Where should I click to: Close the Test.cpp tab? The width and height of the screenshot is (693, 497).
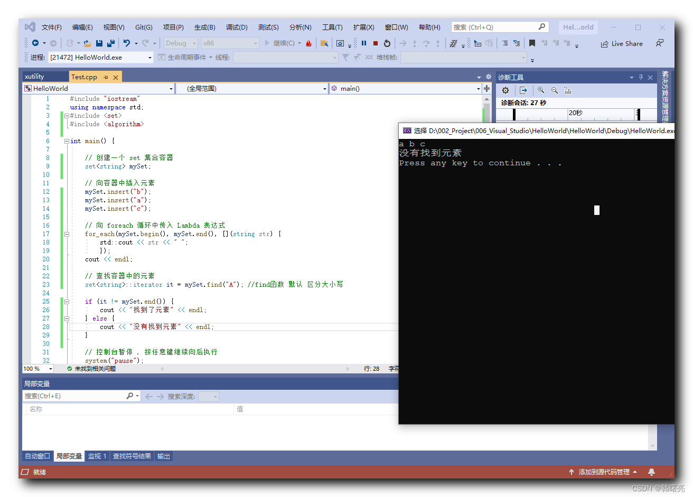point(116,77)
